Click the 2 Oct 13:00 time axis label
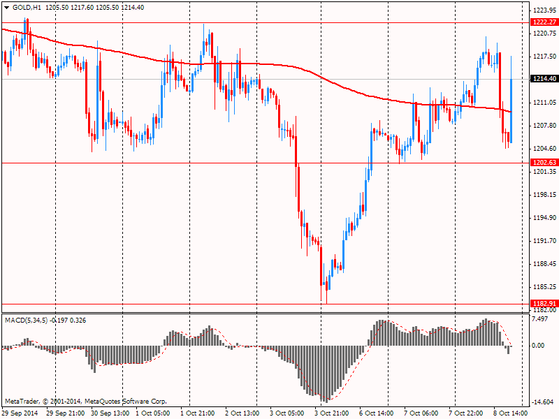559x419 pixels. (x=242, y=413)
